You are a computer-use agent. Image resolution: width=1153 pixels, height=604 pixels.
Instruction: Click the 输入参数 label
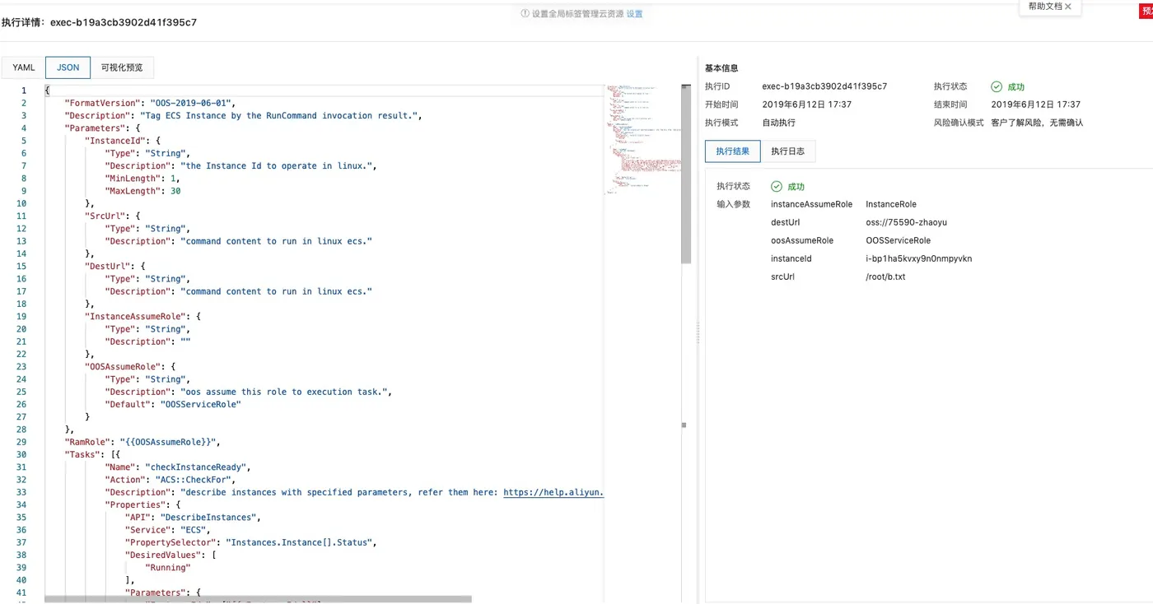733,204
